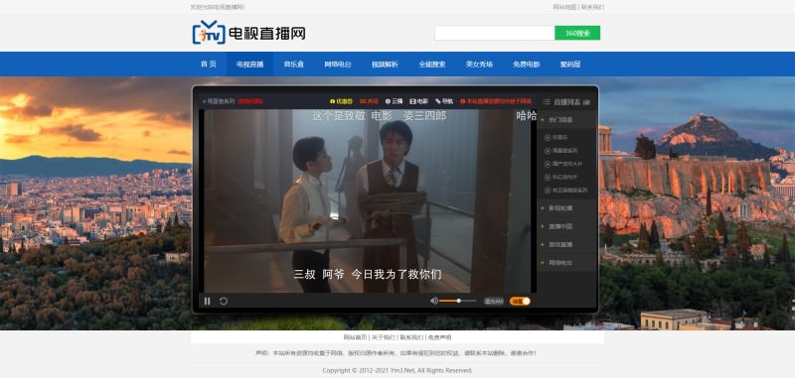The width and height of the screenshot is (795, 387).
Task: Open 关于我们 link in the footer
Action: pyautogui.click(x=383, y=337)
